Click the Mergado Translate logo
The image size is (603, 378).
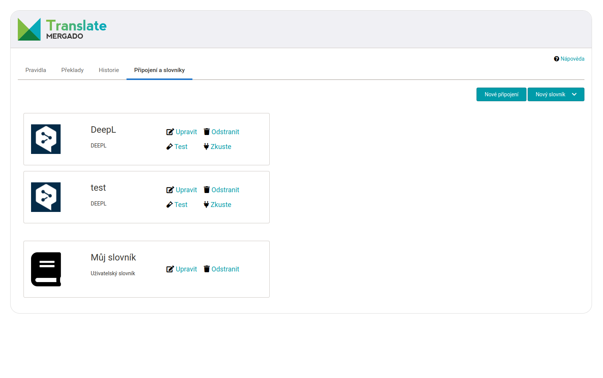tap(62, 29)
